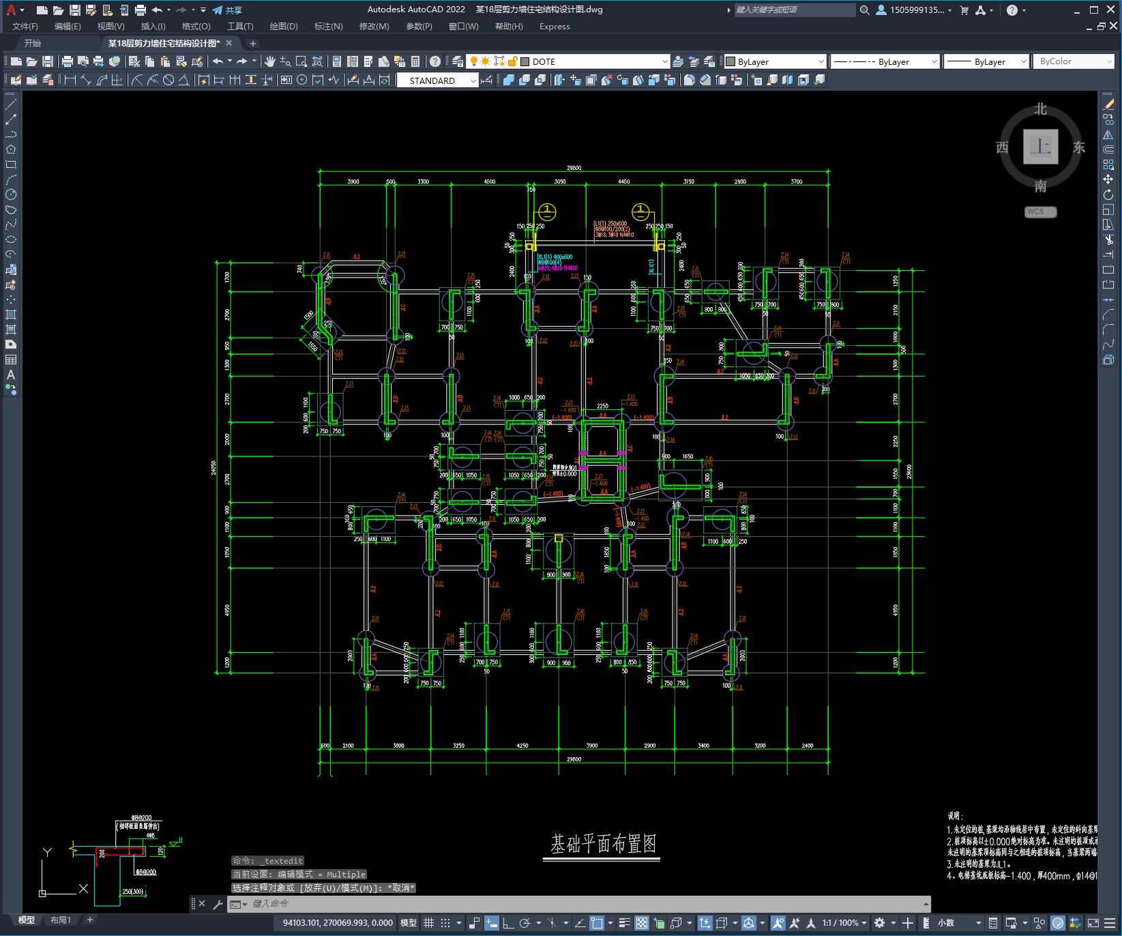
Task: Open the QuickCalc calculator icon
Action: 415,61
